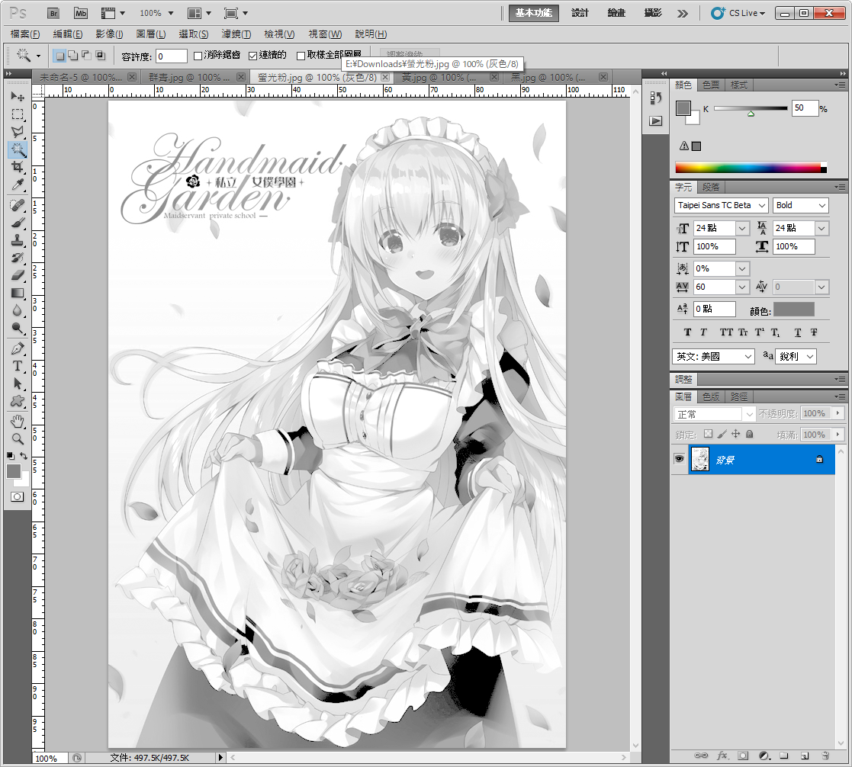Image resolution: width=852 pixels, height=767 pixels.
Task: Open the tracking value 60 dropdown
Action: pyautogui.click(x=742, y=287)
